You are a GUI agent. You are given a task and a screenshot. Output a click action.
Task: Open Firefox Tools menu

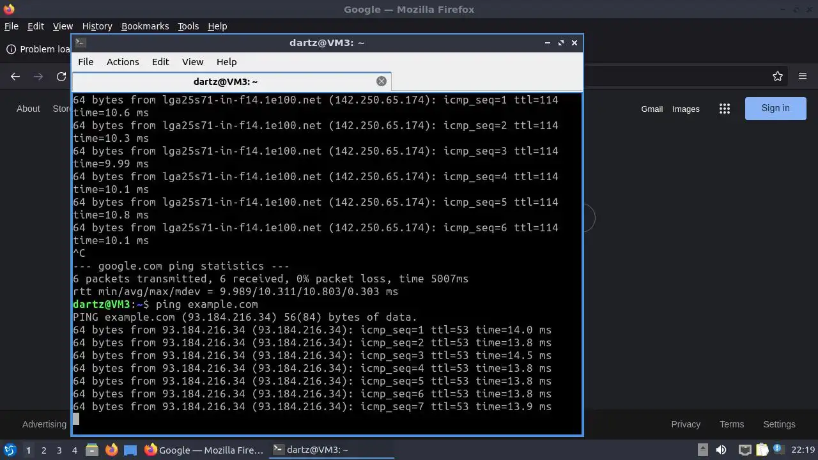click(x=189, y=26)
